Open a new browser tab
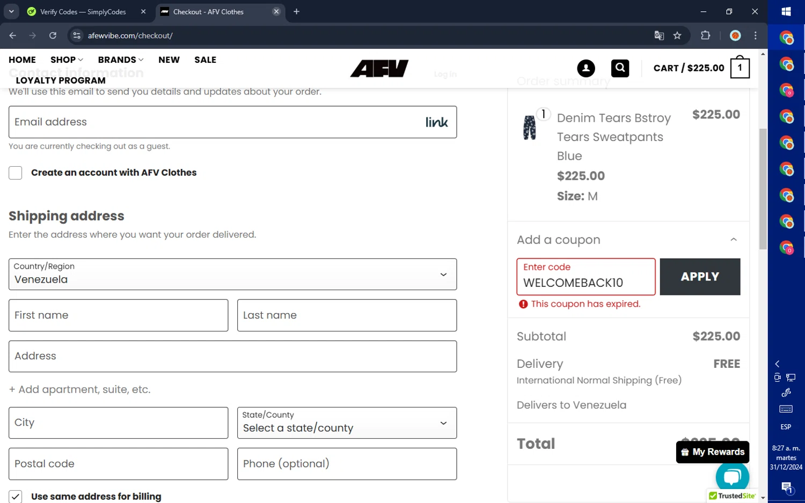 [296, 11]
